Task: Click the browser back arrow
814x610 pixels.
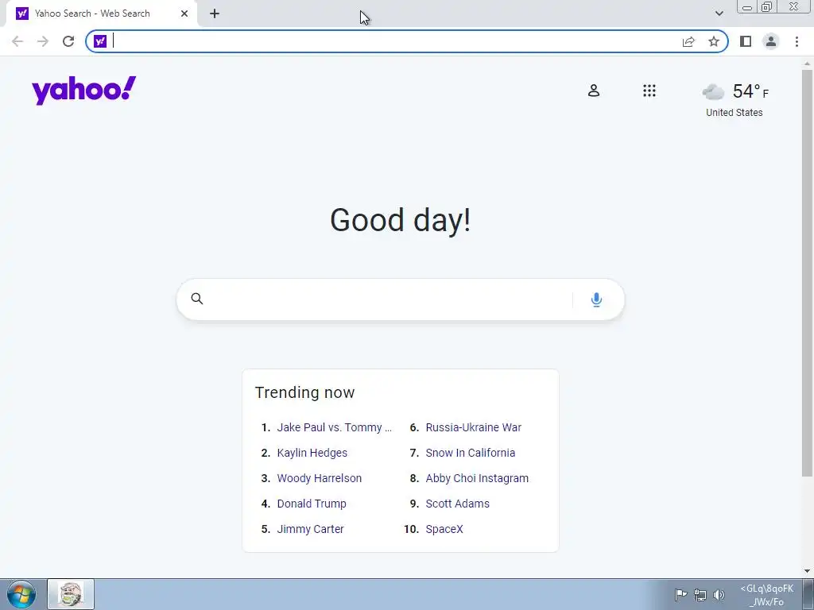Action: click(x=17, y=41)
